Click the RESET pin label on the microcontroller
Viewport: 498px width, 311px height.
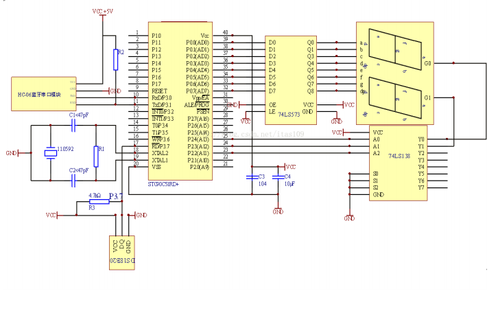pyautogui.click(x=159, y=91)
